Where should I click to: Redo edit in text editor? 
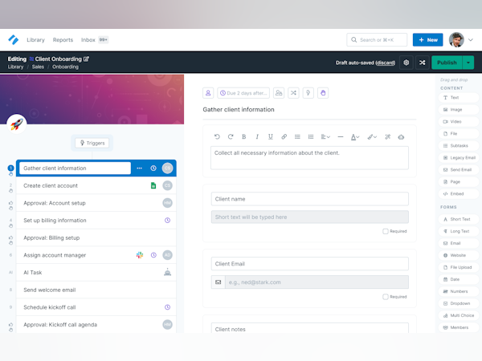(231, 136)
